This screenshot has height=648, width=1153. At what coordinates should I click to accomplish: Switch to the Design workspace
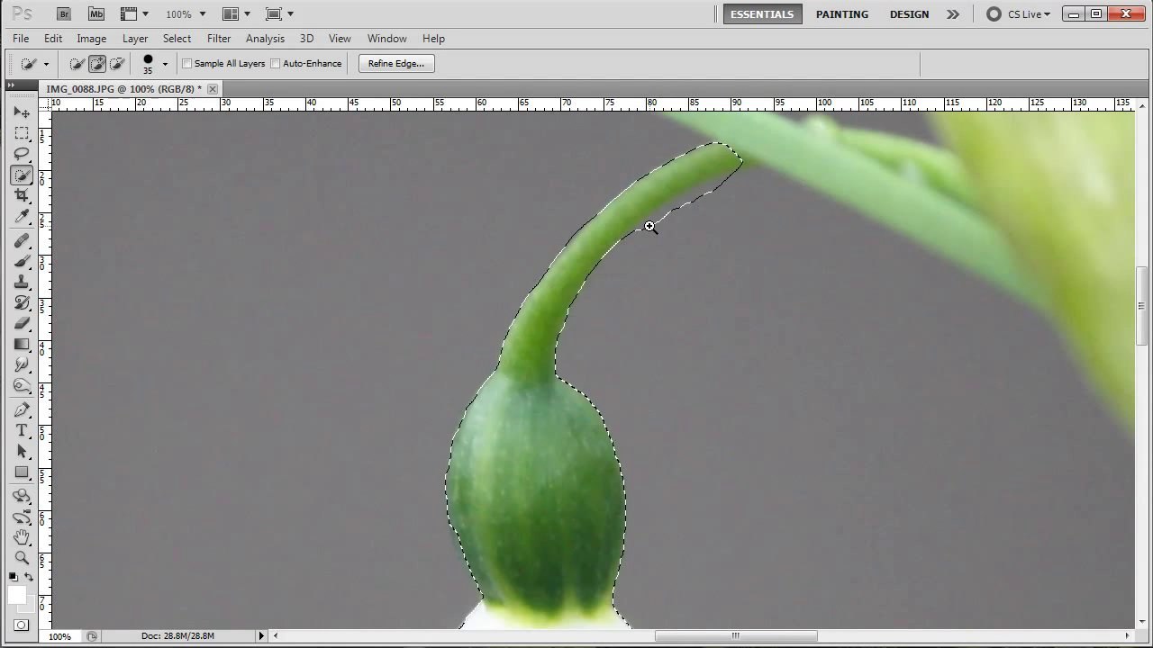pyautogui.click(x=909, y=14)
